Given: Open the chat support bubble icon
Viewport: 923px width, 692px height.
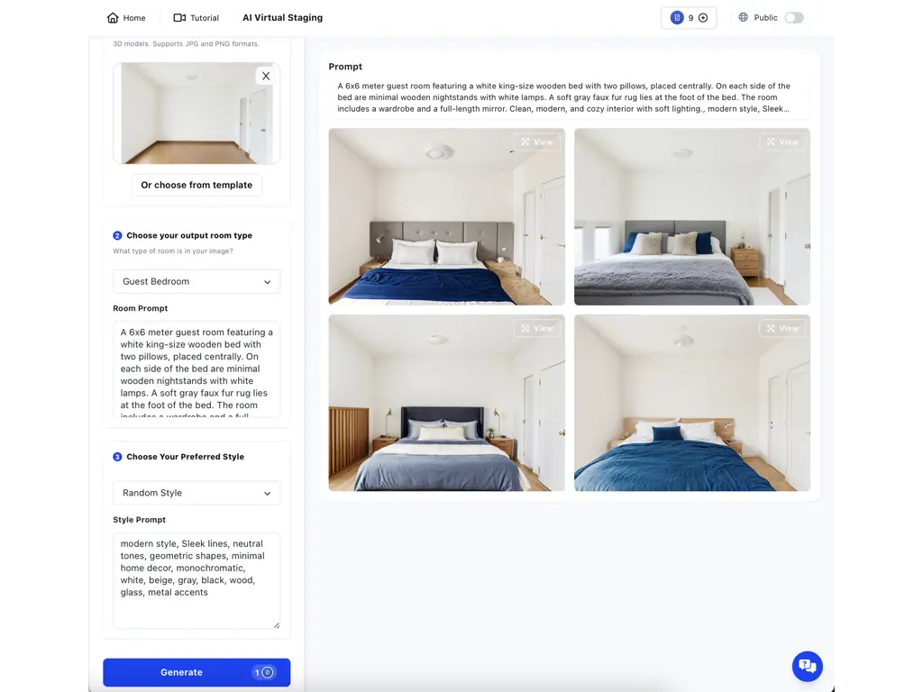Looking at the screenshot, I should (x=807, y=666).
